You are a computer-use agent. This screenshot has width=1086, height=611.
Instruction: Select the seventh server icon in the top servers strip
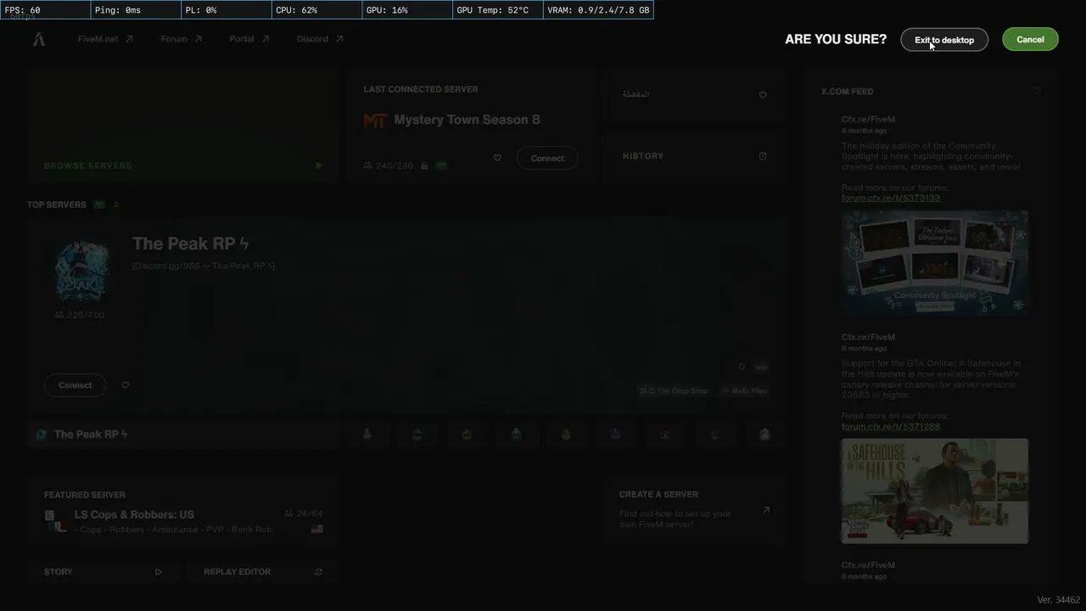click(x=665, y=434)
